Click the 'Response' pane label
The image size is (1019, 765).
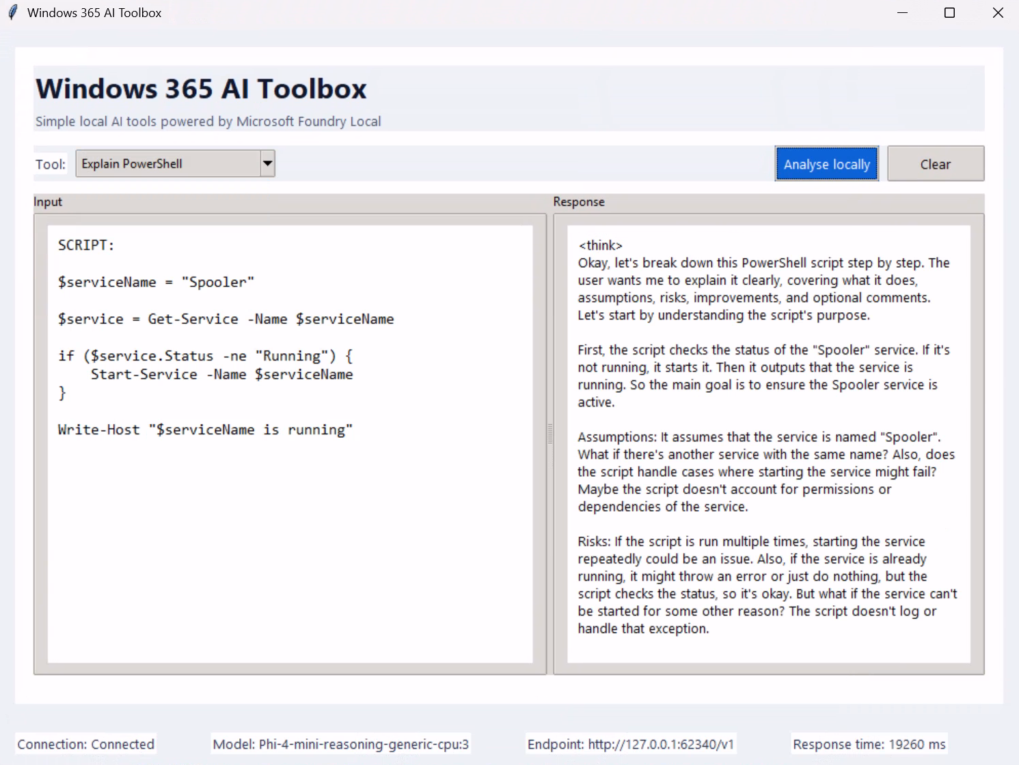pos(579,201)
